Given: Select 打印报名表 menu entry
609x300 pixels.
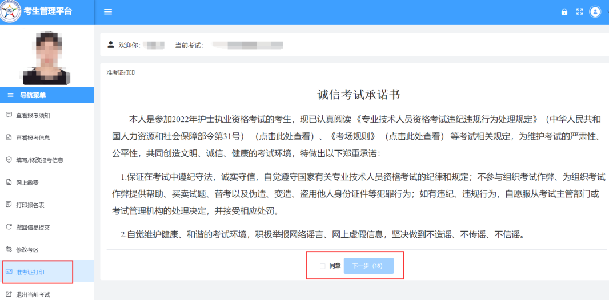Looking at the screenshot, I should coord(30,205).
